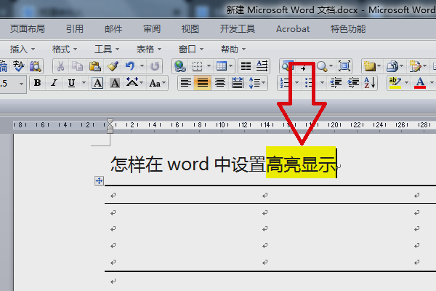Open the 表格 menu
Viewport: 436px width, 291px height.
tap(149, 49)
